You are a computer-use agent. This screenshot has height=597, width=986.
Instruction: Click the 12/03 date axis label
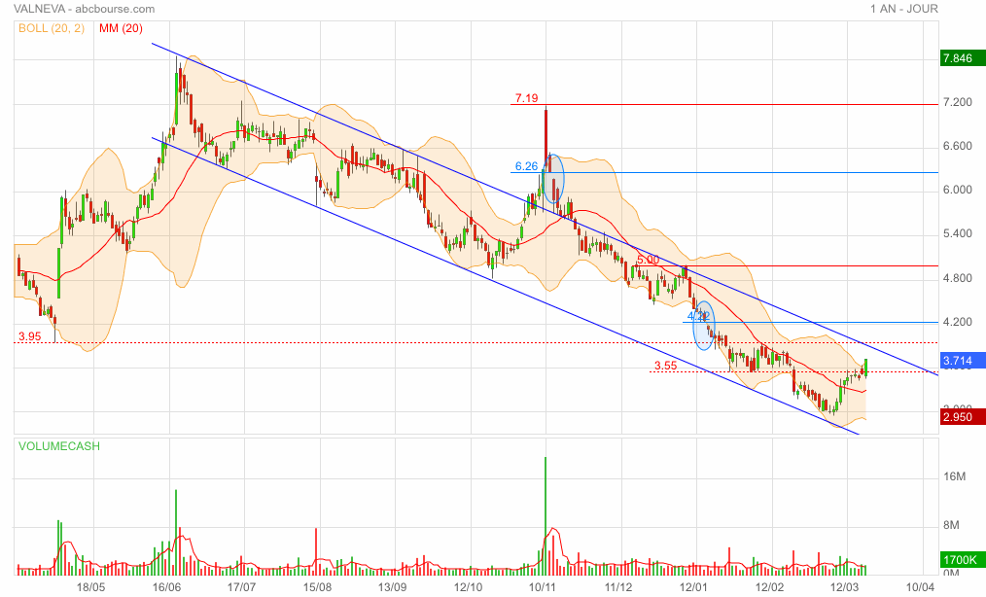(x=845, y=587)
